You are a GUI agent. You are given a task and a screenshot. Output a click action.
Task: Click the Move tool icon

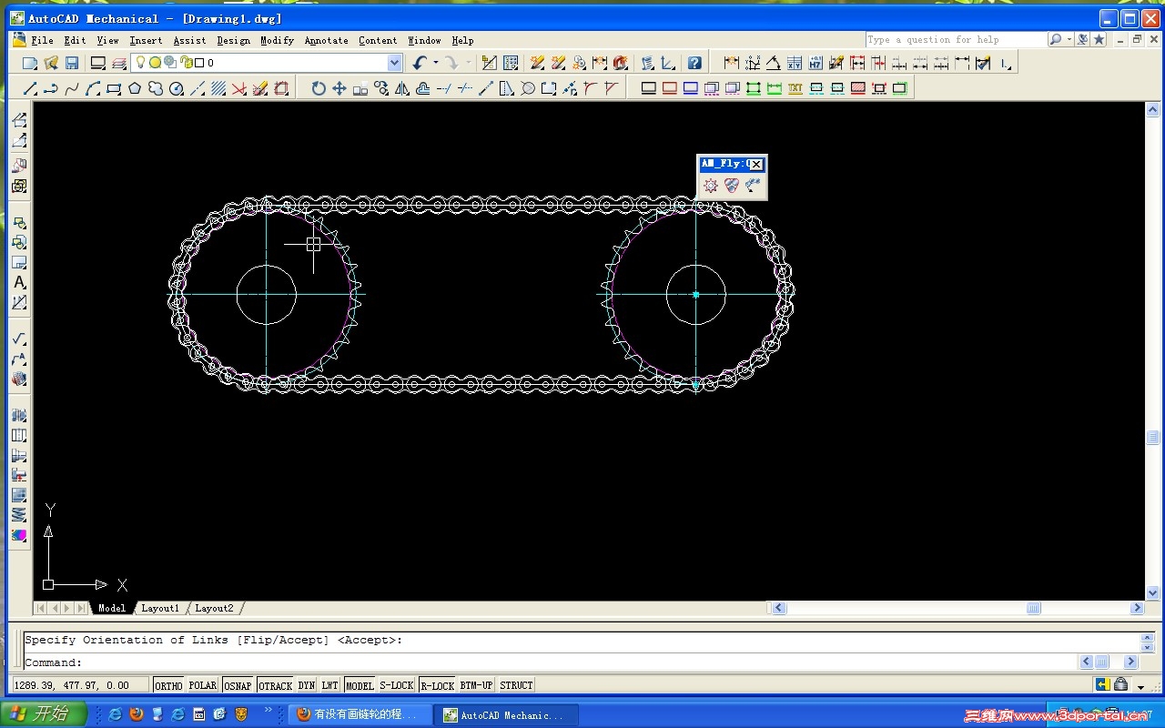click(x=339, y=88)
